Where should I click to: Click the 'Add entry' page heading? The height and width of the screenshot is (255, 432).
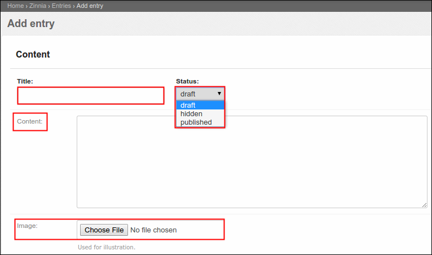click(31, 24)
